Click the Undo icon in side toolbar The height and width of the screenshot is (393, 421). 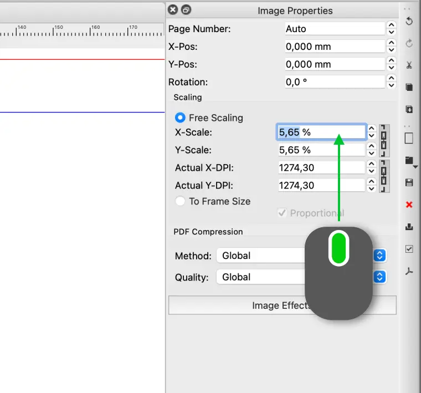point(409,21)
